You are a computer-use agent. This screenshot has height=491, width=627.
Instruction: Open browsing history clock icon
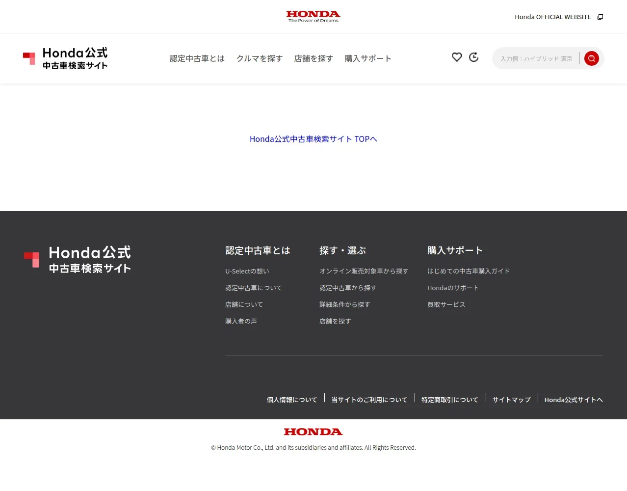pos(473,57)
